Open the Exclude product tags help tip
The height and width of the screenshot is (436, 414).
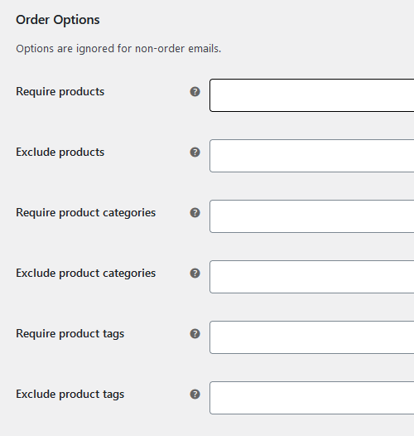pyautogui.click(x=195, y=395)
